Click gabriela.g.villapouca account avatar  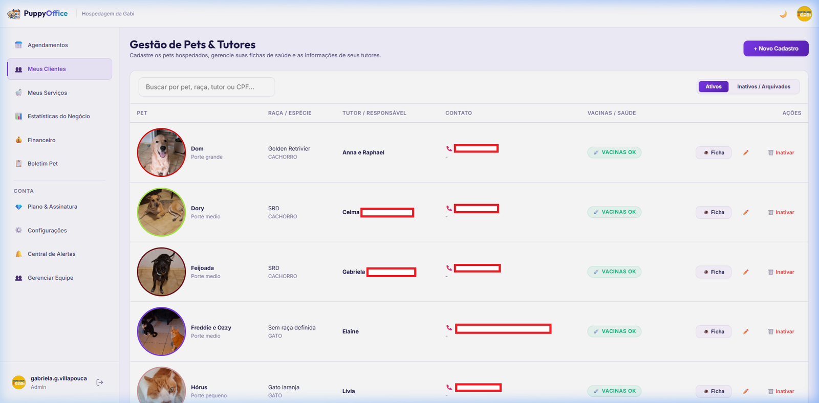[x=19, y=383]
